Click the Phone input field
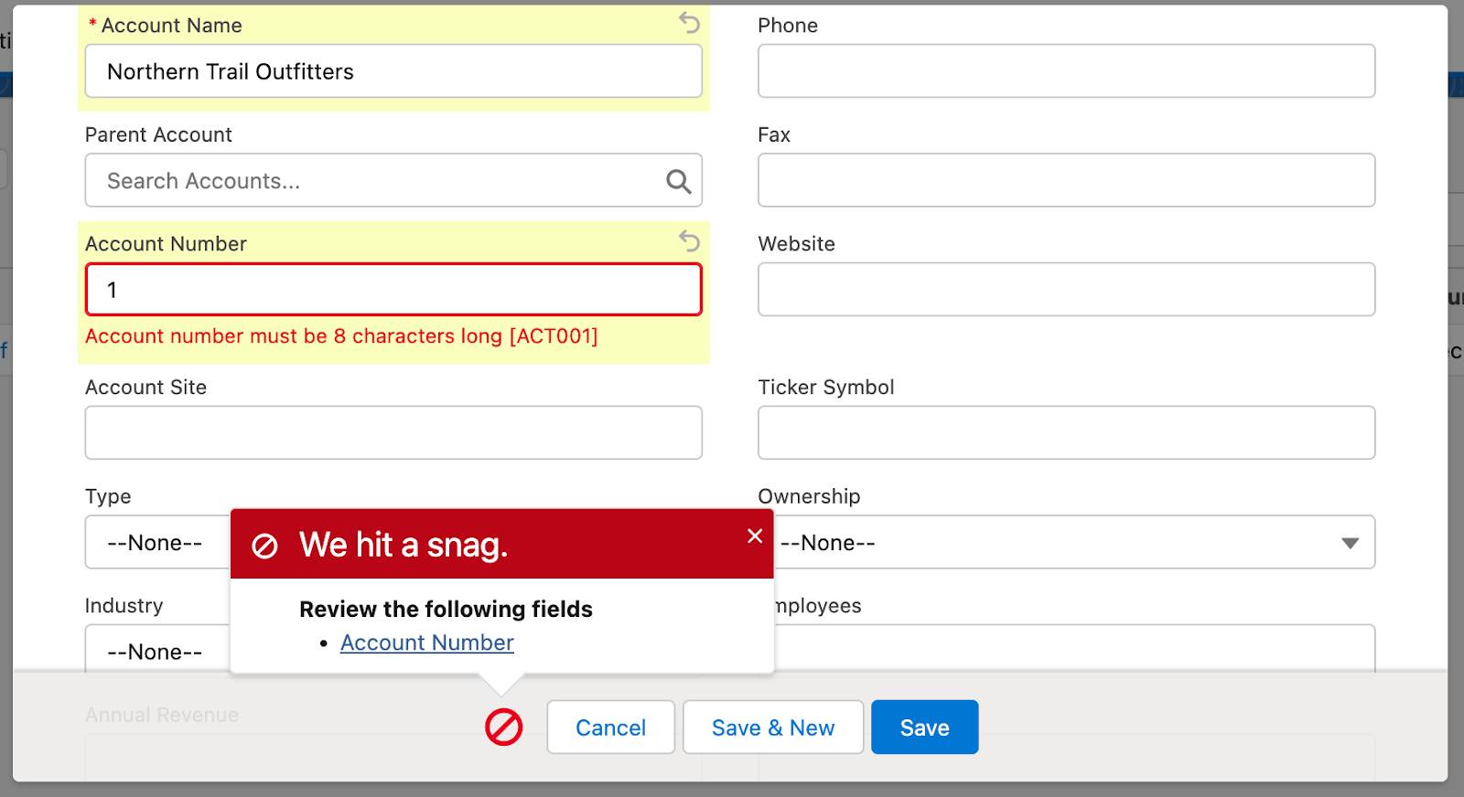The image size is (1464, 797). click(x=1066, y=71)
